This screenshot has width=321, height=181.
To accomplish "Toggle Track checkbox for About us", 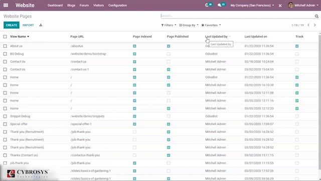I will [x=297, y=46].
